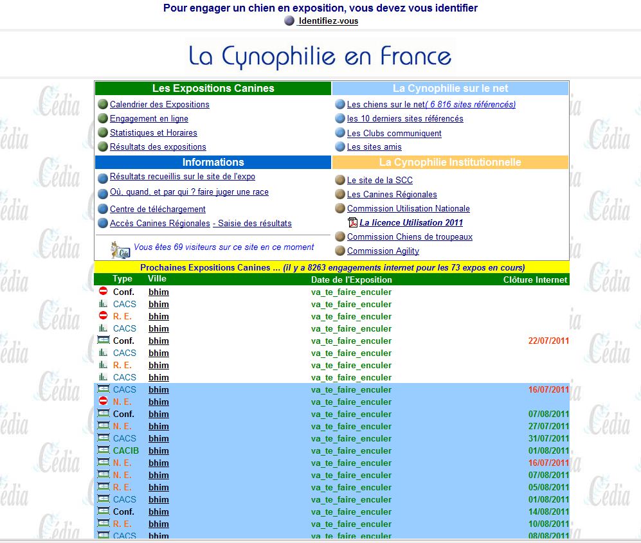
Task: Open the Les sites amis link
Action: [374, 147]
